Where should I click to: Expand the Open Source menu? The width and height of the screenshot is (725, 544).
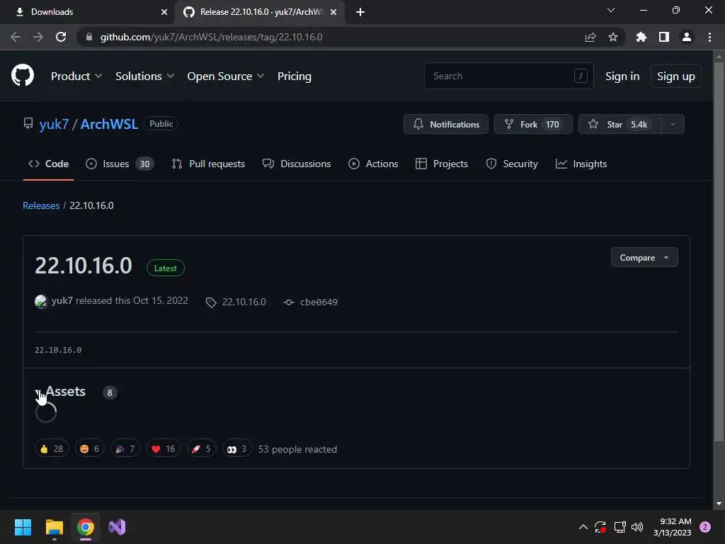[x=226, y=76]
